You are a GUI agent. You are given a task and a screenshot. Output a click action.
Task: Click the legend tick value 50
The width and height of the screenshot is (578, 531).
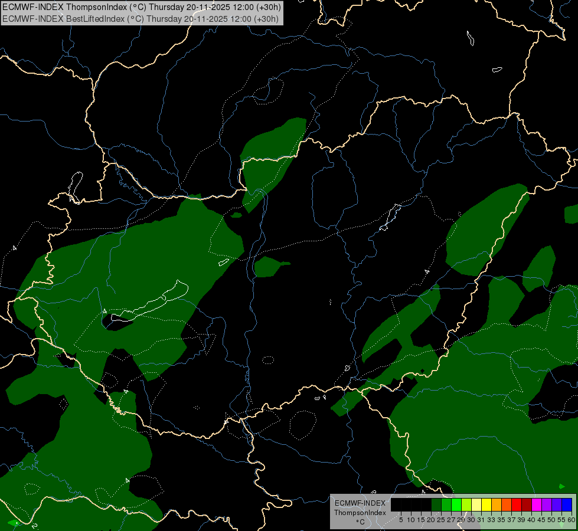click(552, 520)
